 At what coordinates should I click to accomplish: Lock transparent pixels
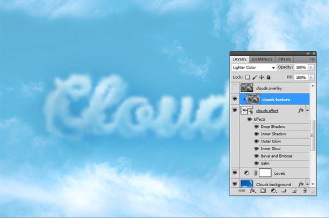point(247,77)
